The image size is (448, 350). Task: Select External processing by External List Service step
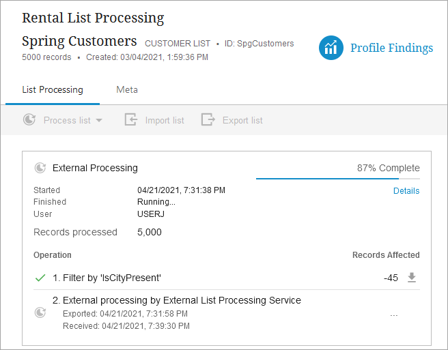click(x=177, y=300)
